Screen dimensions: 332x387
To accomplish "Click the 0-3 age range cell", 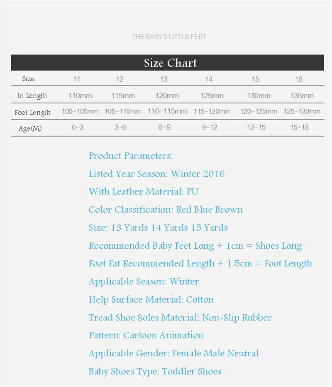I will tap(78, 127).
